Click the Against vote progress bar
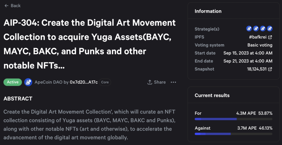Image resolution: width=282 pixels, height=145 pixels. pos(233,134)
